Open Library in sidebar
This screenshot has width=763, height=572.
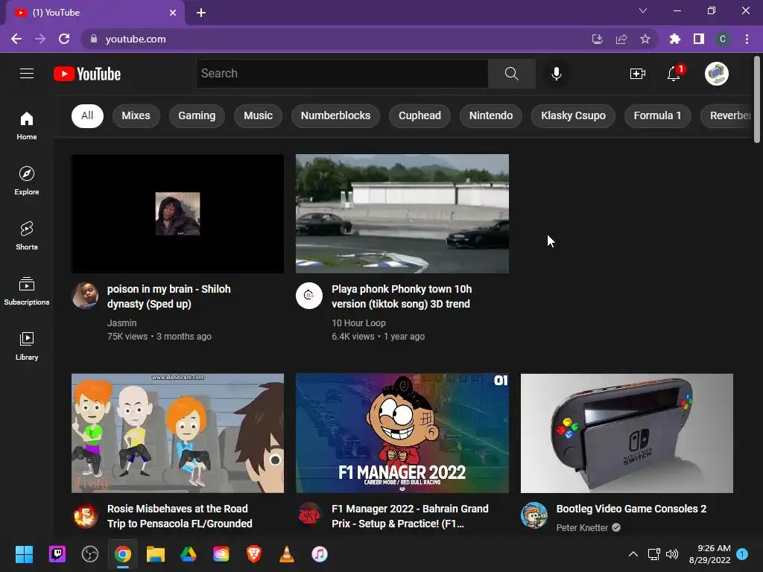tap(27, 346)
